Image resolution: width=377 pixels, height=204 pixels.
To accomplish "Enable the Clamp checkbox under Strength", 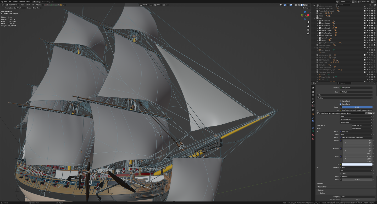I will [341, 173].
